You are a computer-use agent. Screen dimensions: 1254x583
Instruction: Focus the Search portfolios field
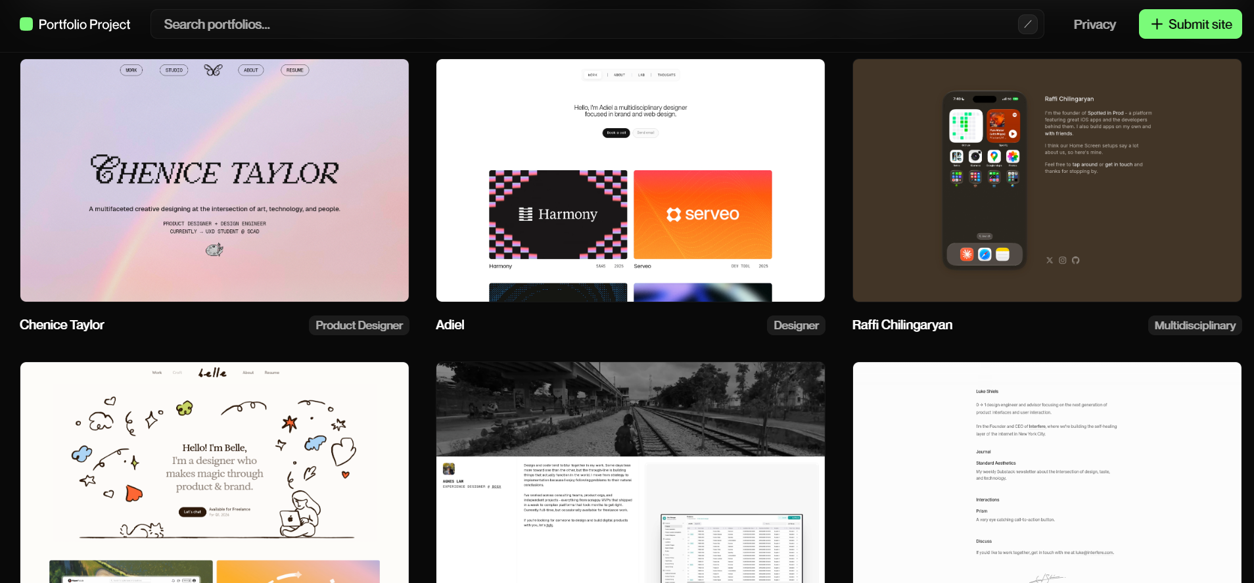[597, 24]
